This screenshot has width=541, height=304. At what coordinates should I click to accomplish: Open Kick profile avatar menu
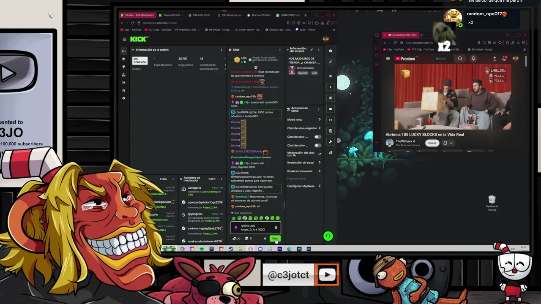[326, 39]
